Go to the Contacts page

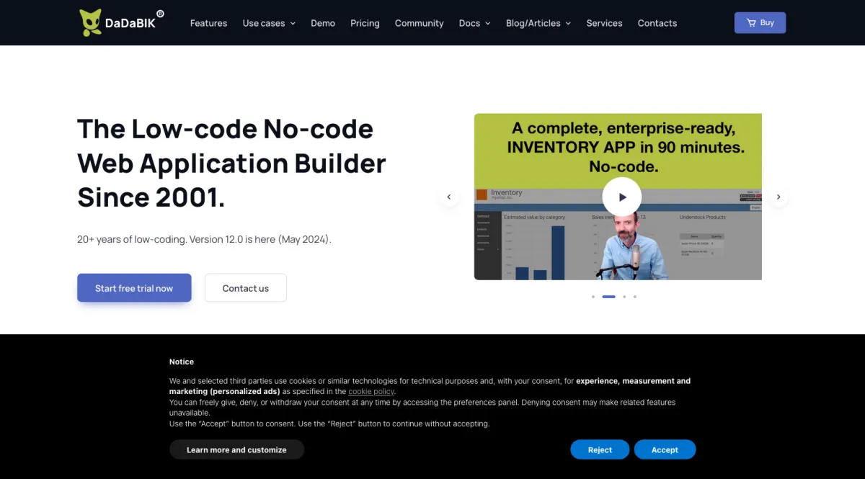pyautogui.click(x=657, y=23)
